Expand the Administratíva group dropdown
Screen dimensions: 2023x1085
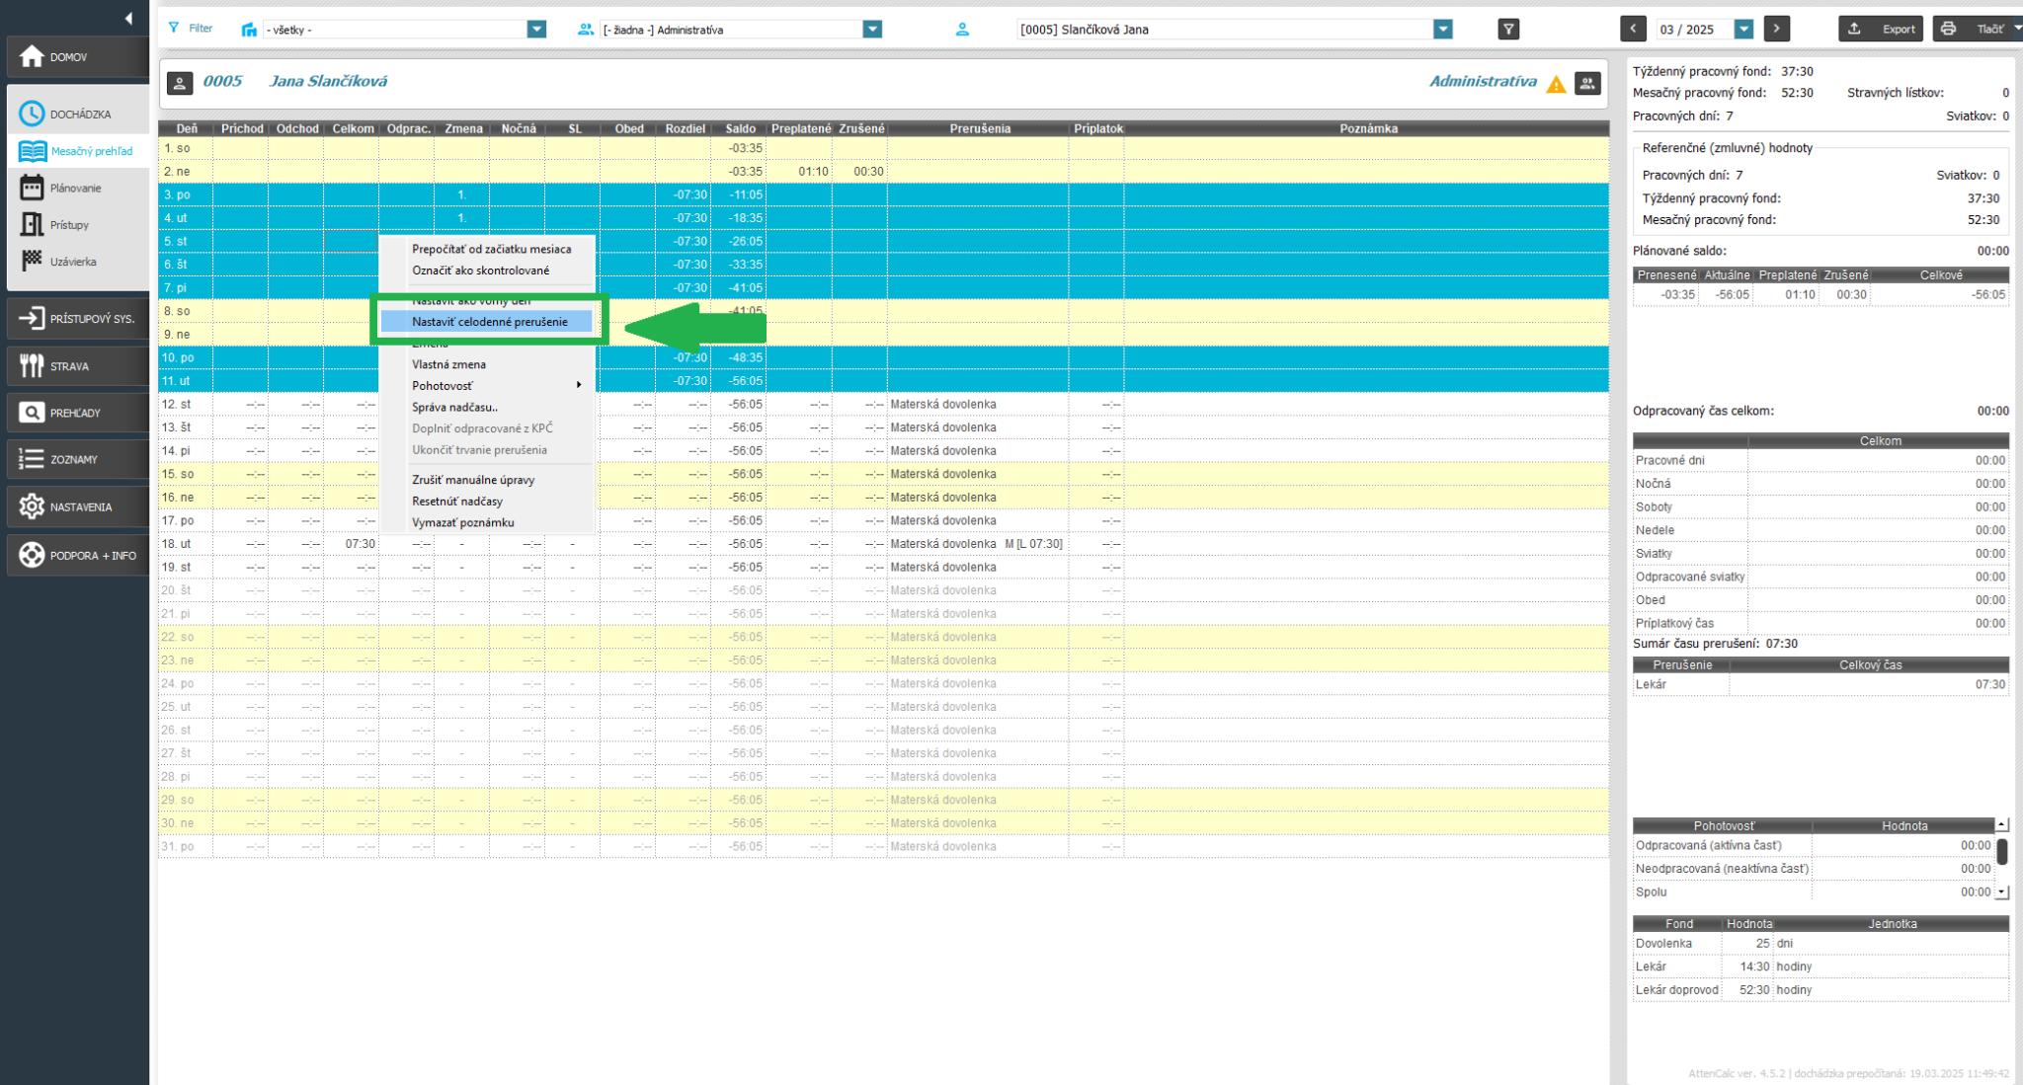point(871,30)
